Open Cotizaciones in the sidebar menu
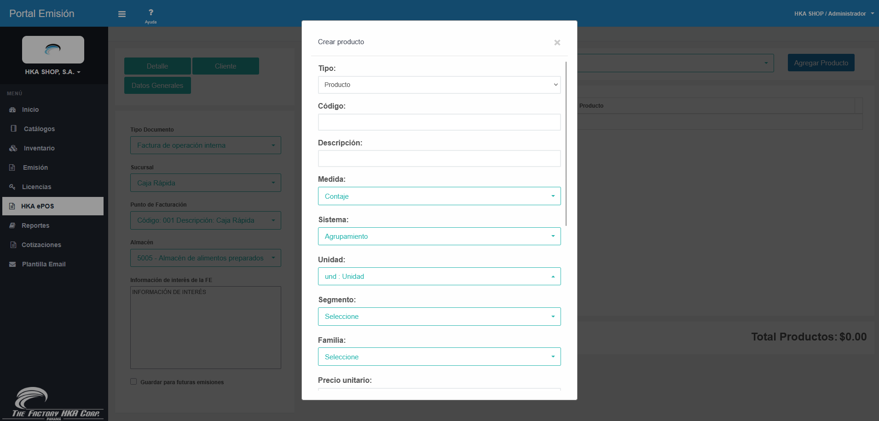 tap(41, 245)
